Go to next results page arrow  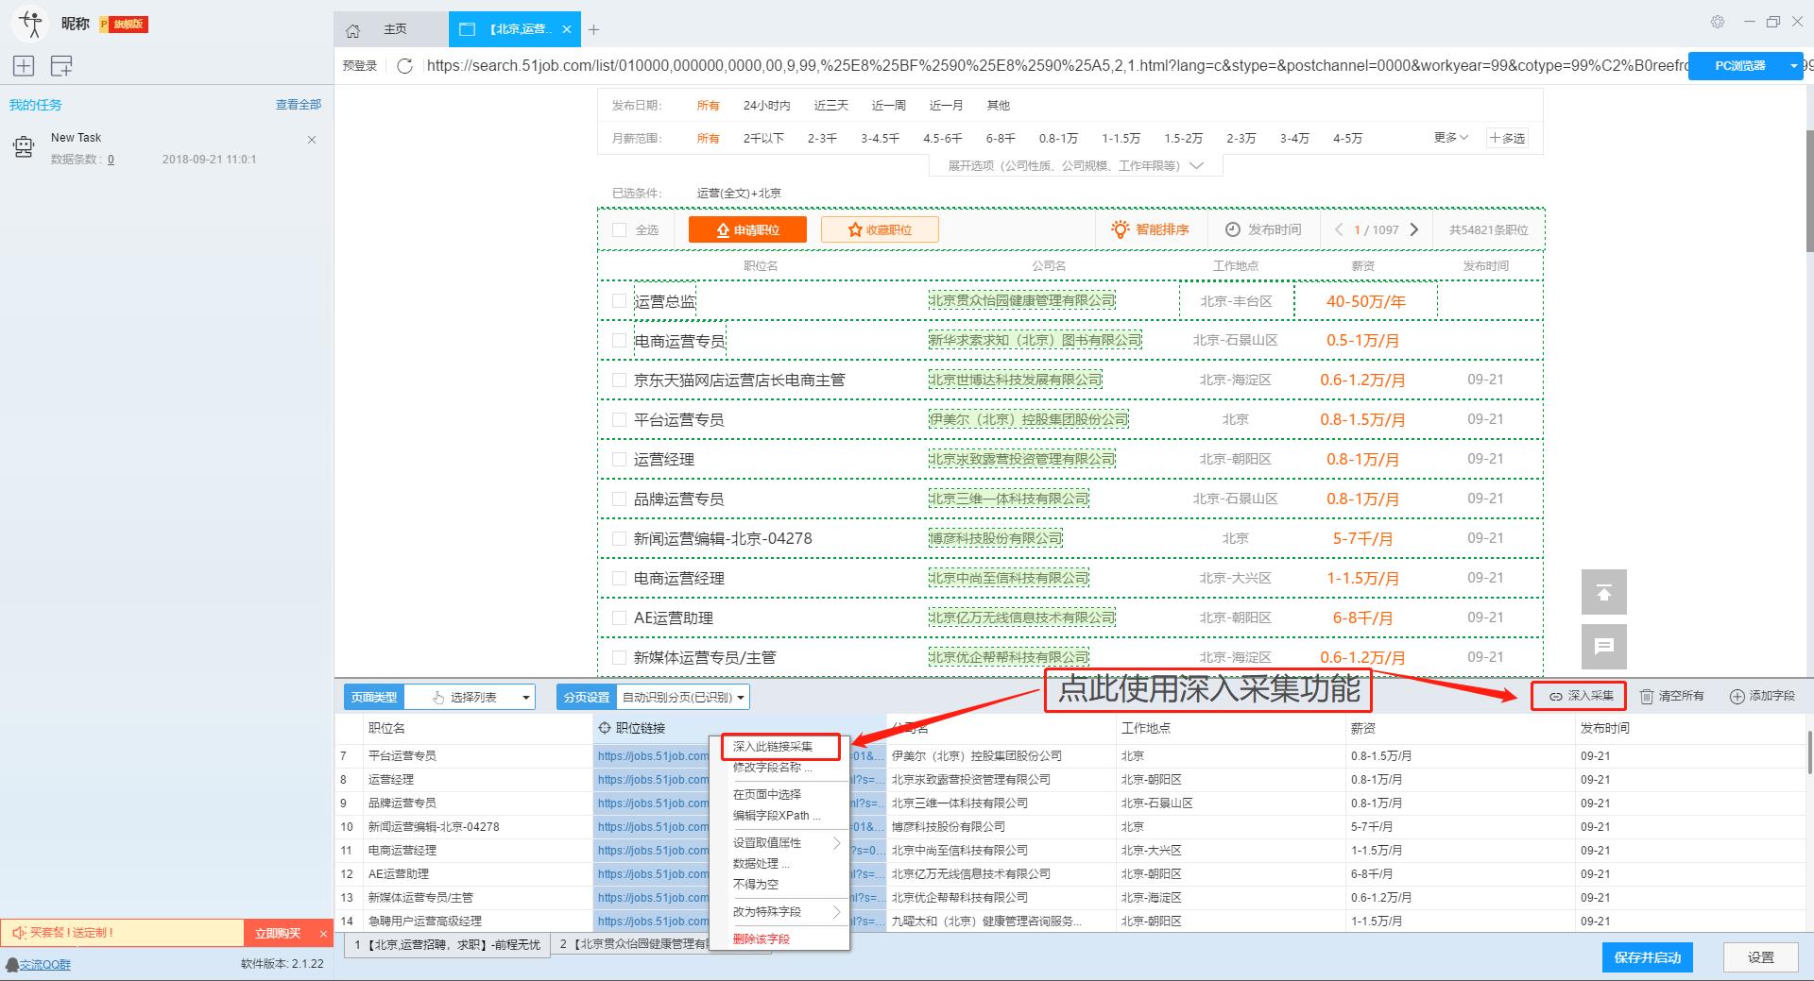[1414, 229]
